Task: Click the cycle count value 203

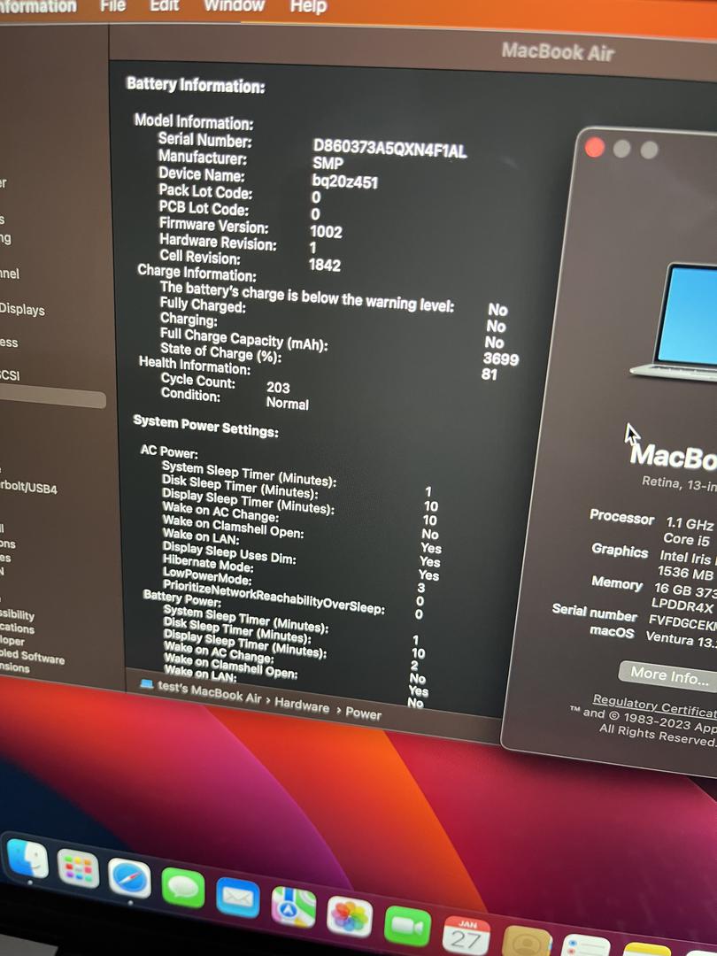Action: [x=278, y=388]
